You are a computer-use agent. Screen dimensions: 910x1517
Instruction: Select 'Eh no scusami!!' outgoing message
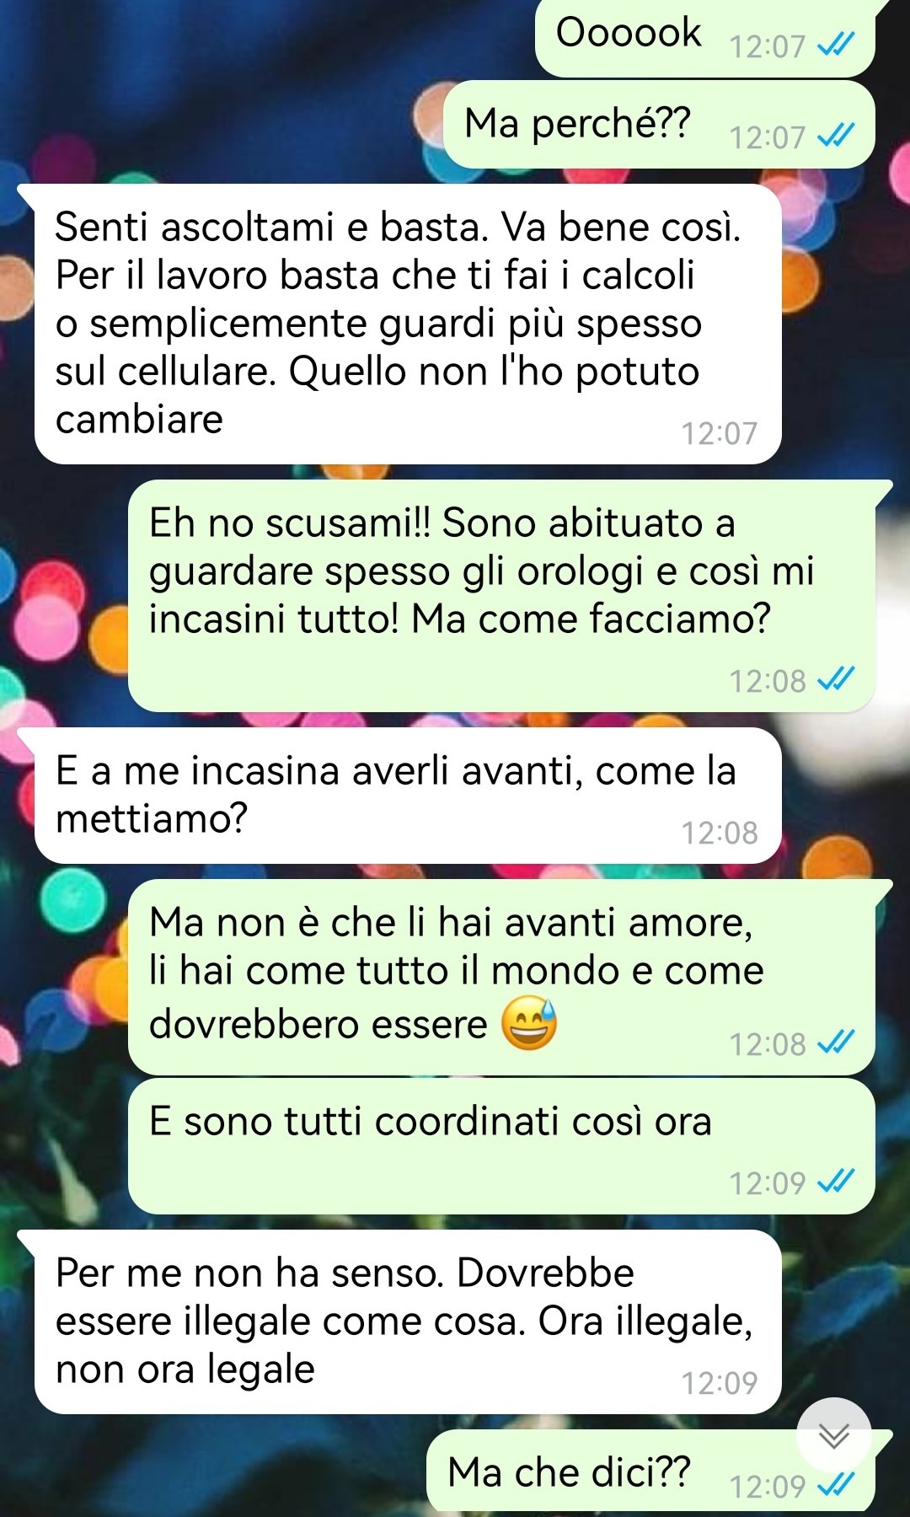(x=501, y=596)
